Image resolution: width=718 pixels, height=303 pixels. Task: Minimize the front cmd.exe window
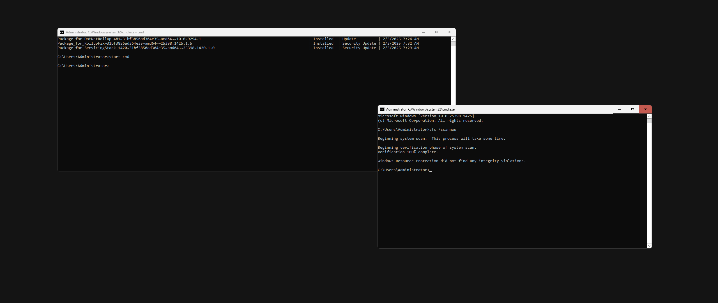619,109
